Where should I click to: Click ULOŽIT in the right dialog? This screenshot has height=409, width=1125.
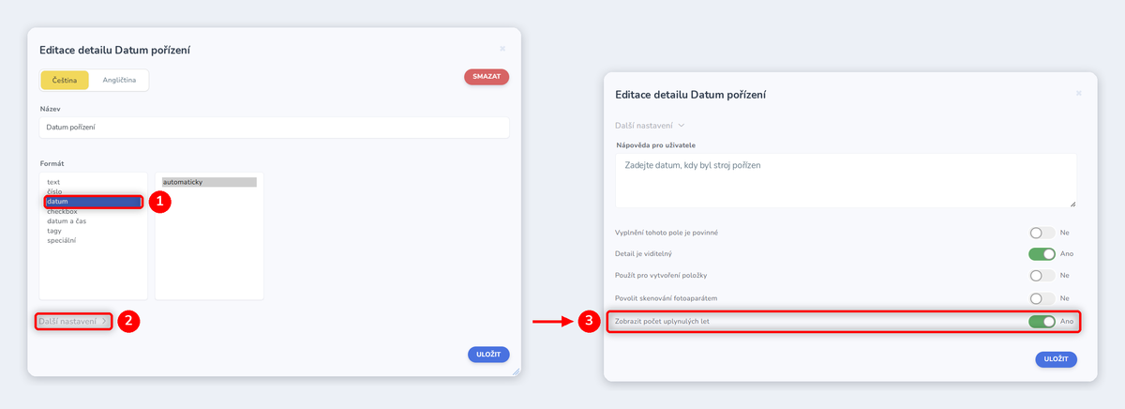pos(1057,359)
